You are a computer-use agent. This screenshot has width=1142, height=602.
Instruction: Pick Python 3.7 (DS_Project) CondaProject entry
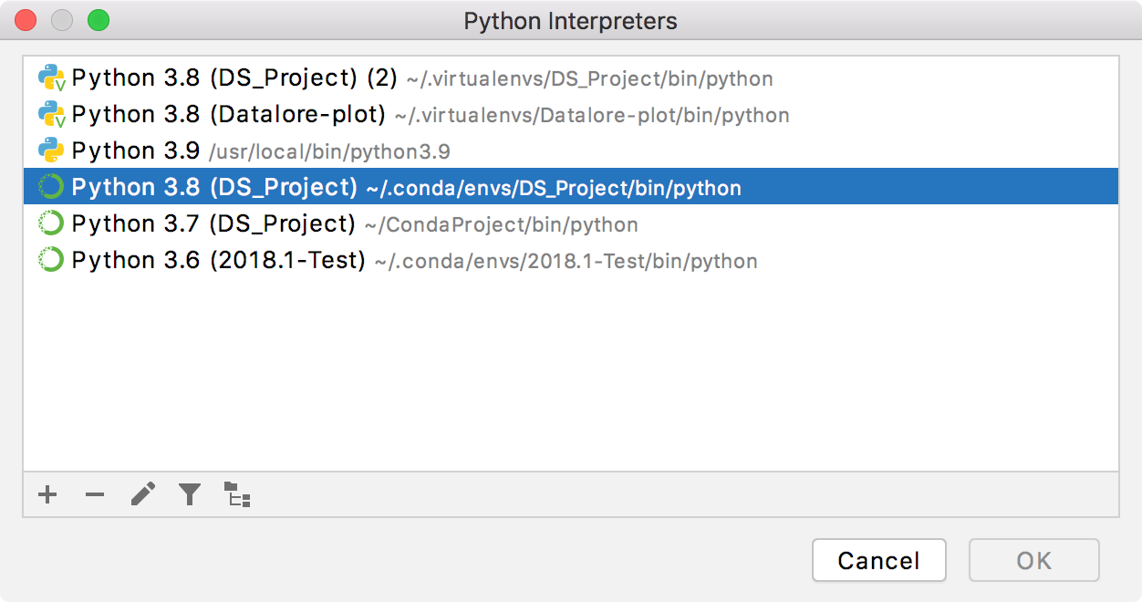pyautogui.click(x=354, y=224)
